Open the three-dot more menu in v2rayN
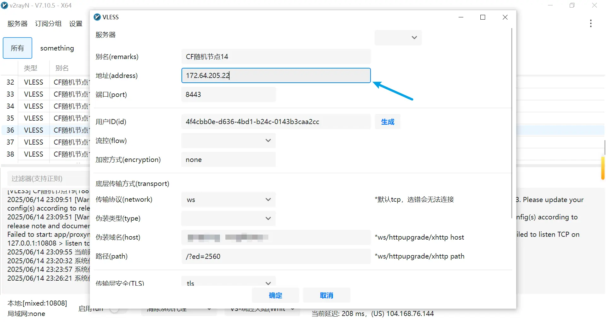Viewport: 606px width, 322px height. click(591, 23)
